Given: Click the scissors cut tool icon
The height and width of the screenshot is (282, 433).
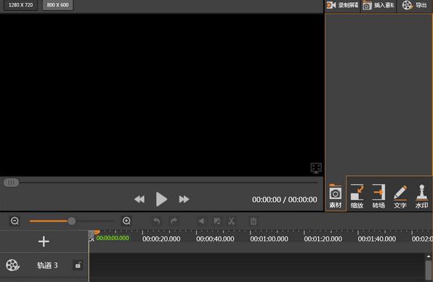Looking at the screenshot, I should [x=232, y=221].
